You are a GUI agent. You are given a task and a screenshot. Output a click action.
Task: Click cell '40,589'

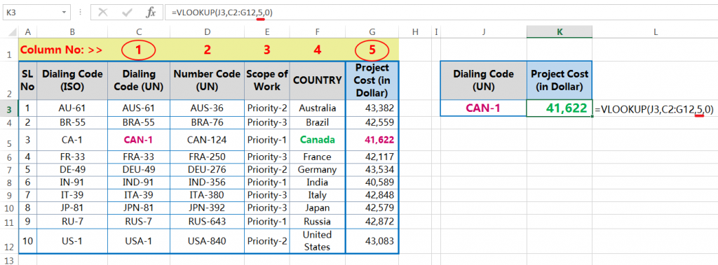pos(372,182)
